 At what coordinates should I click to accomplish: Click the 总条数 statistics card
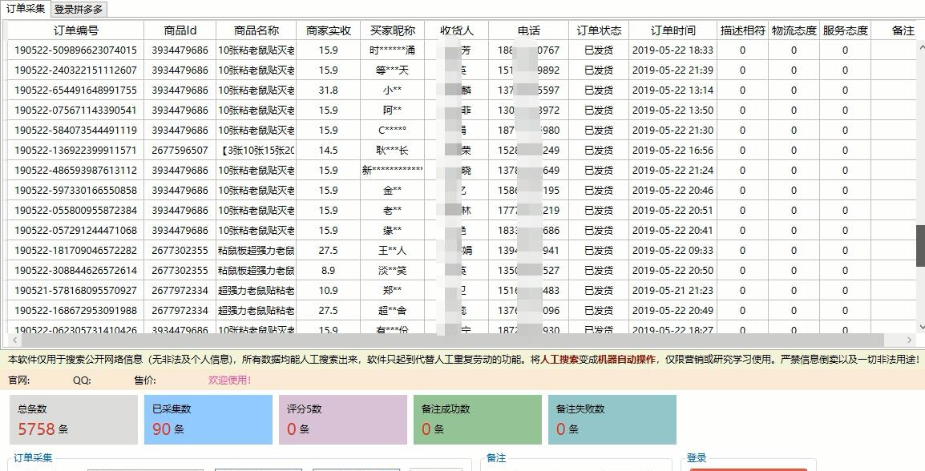click(x=72, y=418)
